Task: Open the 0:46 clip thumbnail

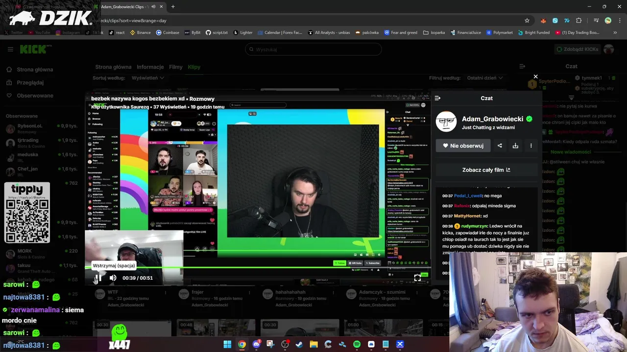Action: (216, 328)
